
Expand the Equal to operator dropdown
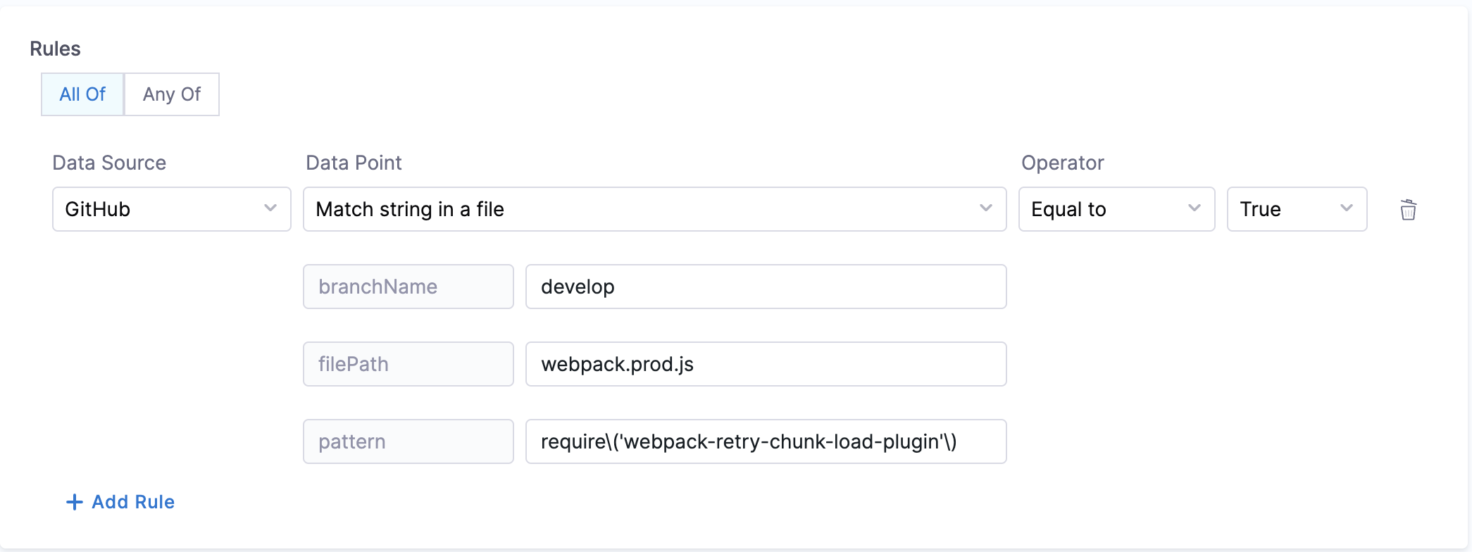tap(1116, 209)
